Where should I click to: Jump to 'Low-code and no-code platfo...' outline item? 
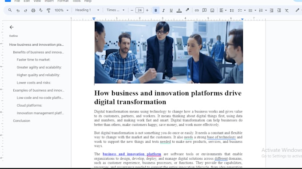point(40,98)
